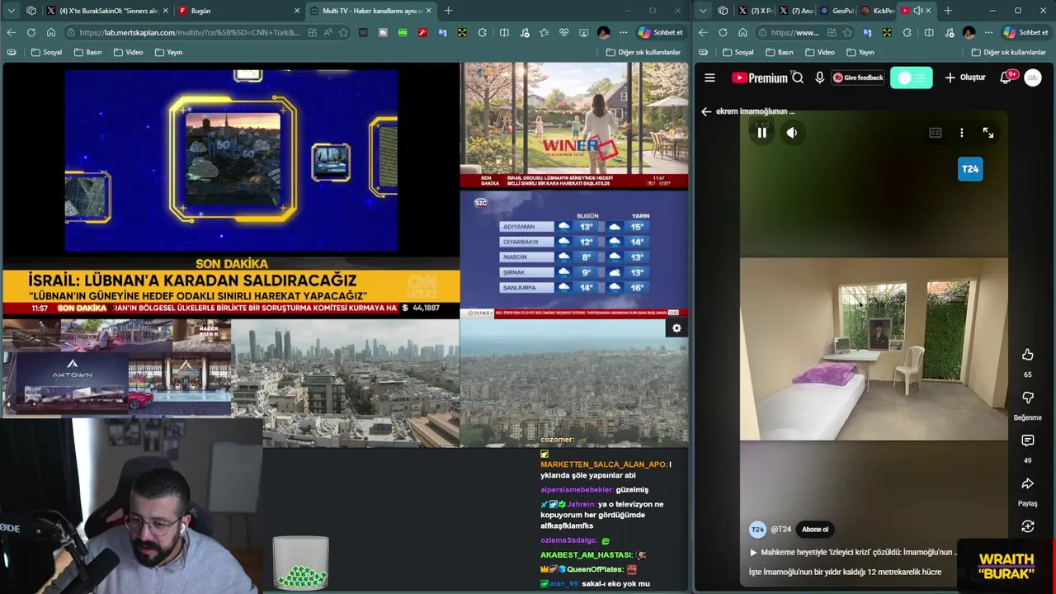Open the Video bookmarks folder in left browser

(128, 52)
